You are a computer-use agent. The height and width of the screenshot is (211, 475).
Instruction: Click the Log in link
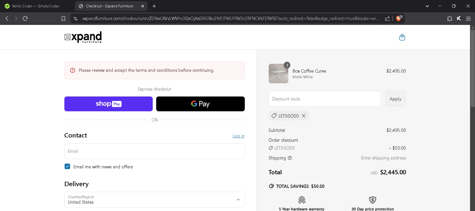pyautogui.click(x=238, y=136)
